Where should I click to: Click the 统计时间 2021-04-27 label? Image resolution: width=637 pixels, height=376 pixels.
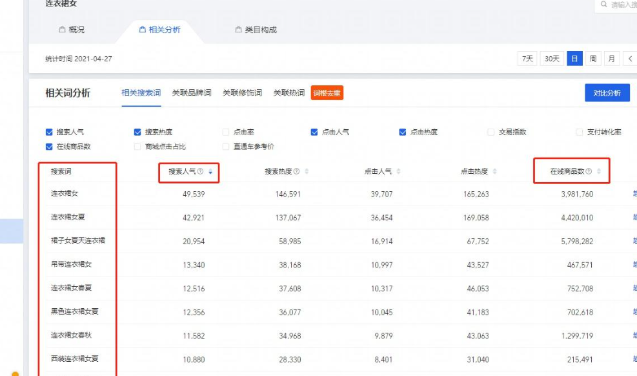[78, 59]
